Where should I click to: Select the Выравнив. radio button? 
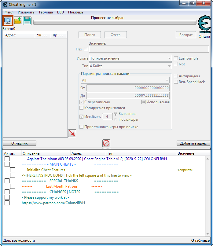tap(116, 114)
